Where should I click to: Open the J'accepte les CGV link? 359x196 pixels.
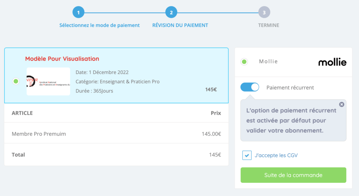pos(276,155)
